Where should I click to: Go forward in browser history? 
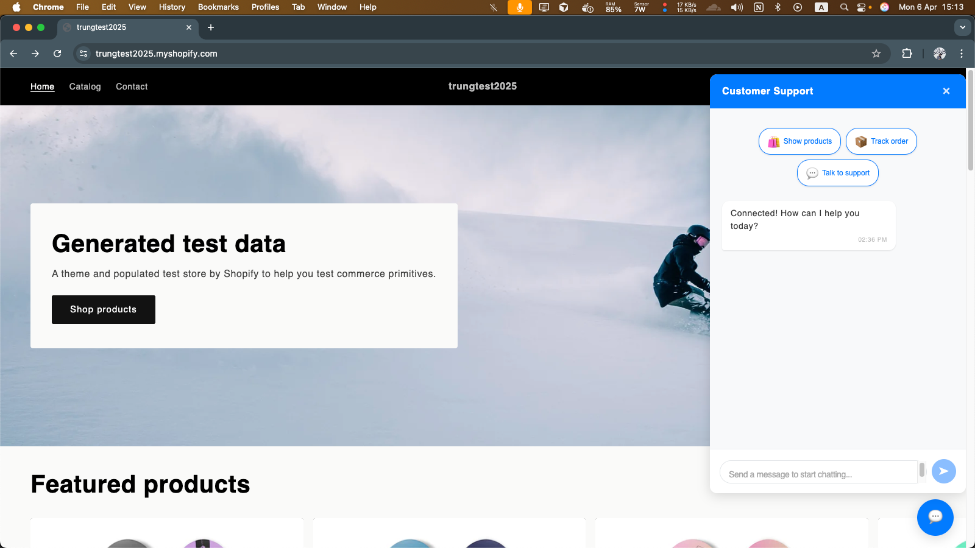(x=35, y=54)
